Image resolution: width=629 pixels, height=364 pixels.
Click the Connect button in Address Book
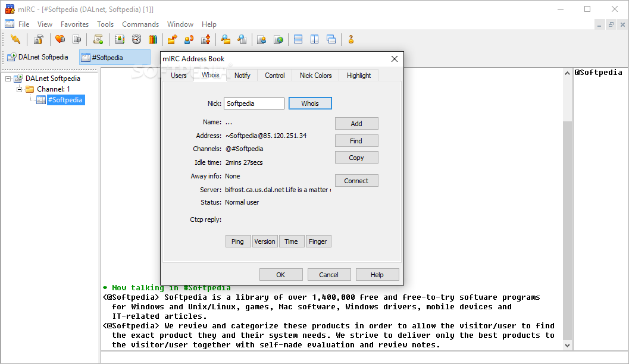[356, 181]
